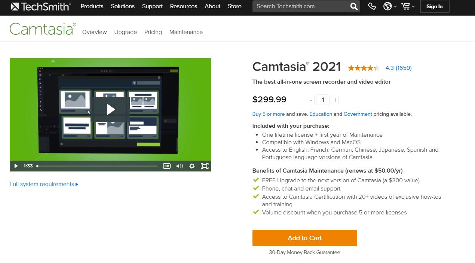Click the $299.99 price text
This screenshot has height=263, width=475.
click(x=269, y=100)
